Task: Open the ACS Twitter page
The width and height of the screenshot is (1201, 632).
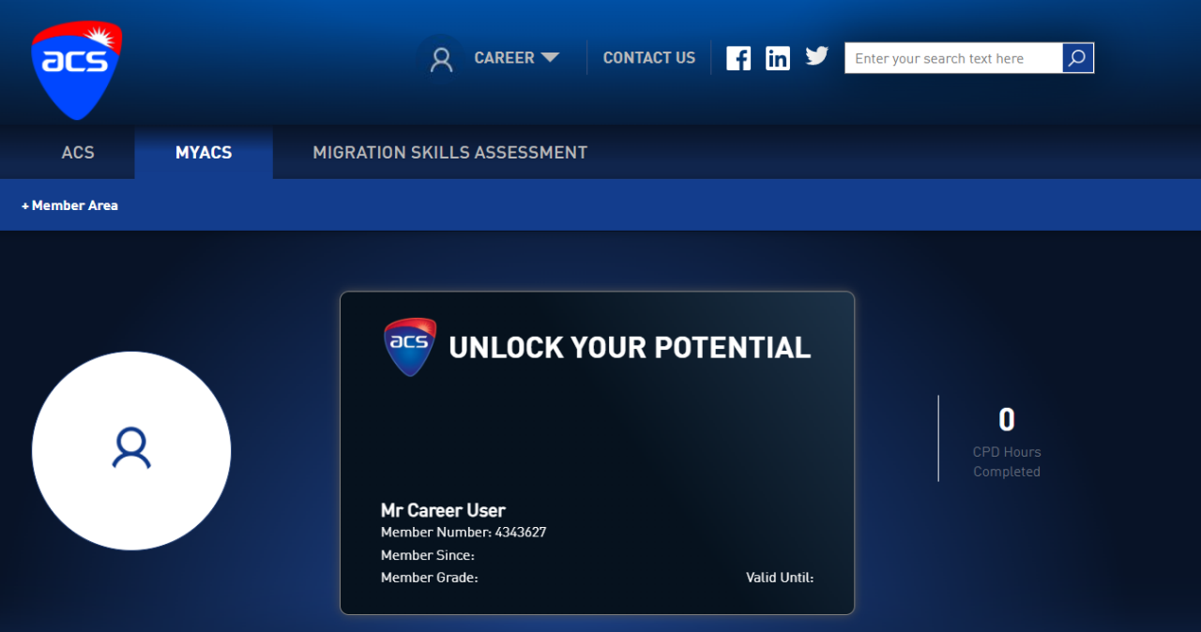Action: [817, 56]
